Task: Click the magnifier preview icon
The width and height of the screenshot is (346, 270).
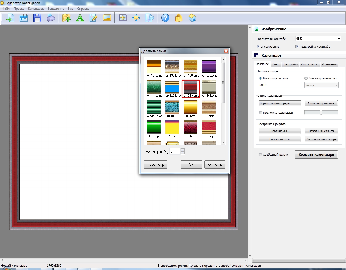Action: click(x=149, y=18)
